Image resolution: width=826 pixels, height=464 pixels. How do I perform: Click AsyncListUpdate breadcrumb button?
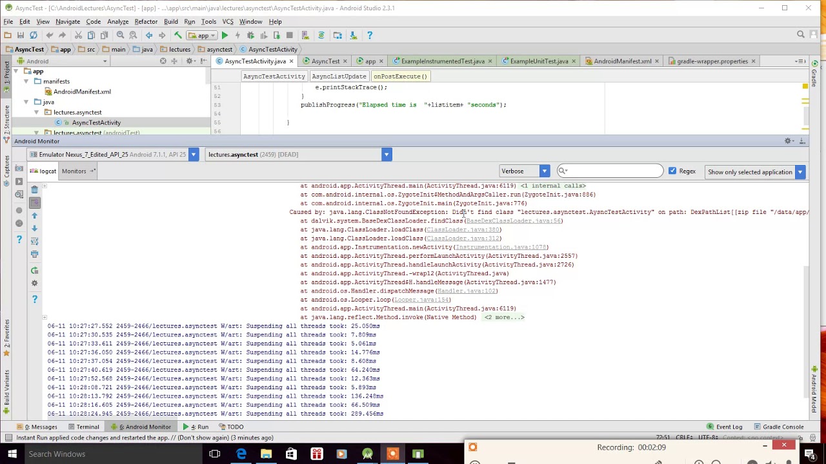pos(339,76)
